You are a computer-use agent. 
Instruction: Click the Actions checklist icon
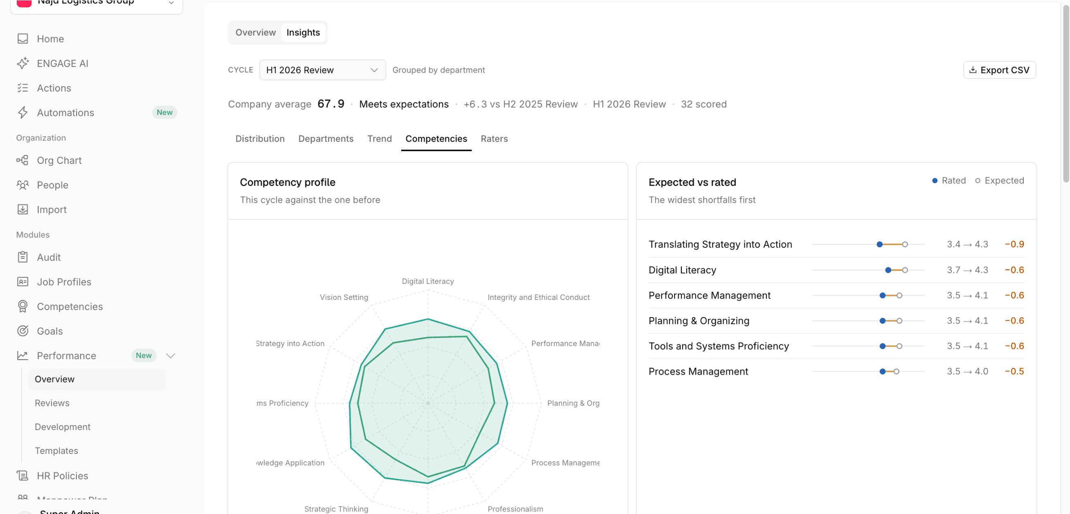tap(22, 87)
